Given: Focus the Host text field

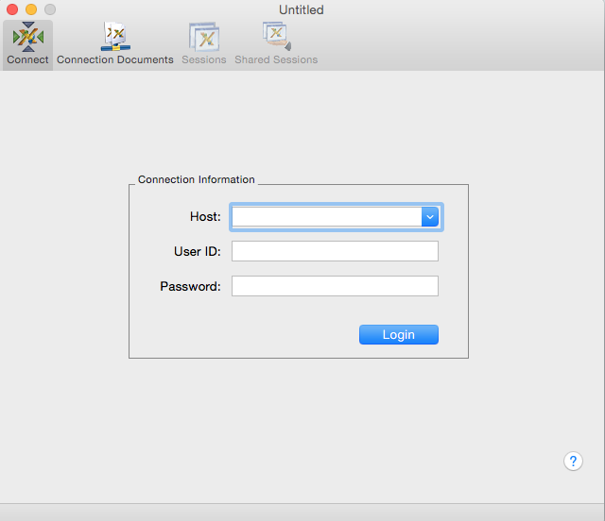Looking at the screenshot, I should [326, 216].
